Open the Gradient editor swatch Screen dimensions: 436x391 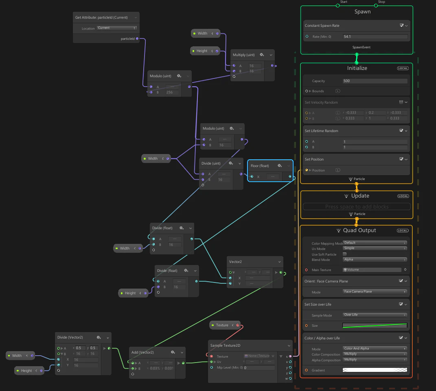(x=375, y=370)
